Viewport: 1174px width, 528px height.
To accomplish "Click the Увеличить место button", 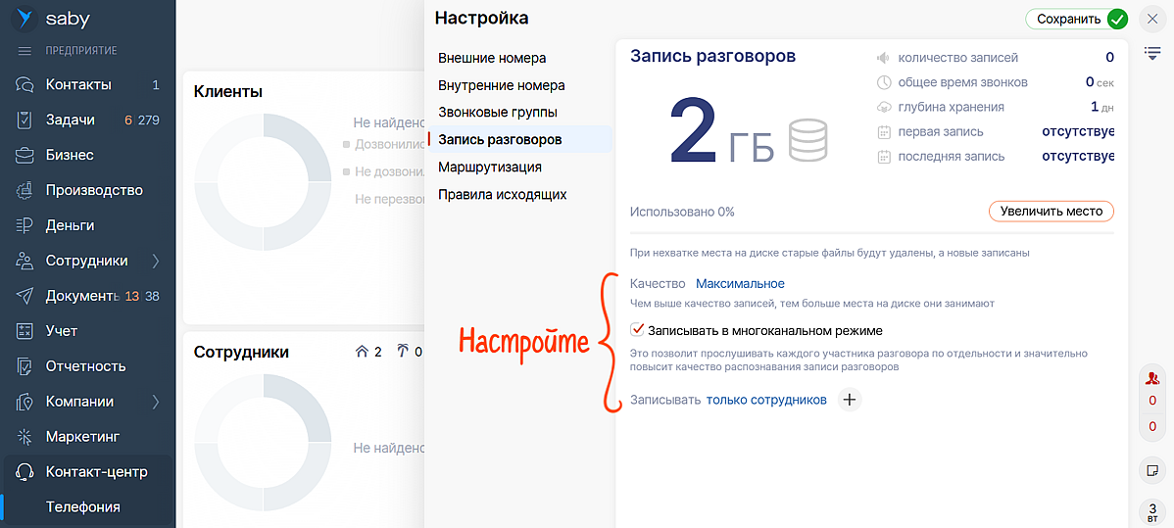I will 1051,211.
